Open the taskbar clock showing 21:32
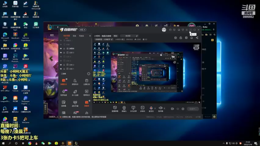This screenshot has height=146, width=260. point(248,143)
